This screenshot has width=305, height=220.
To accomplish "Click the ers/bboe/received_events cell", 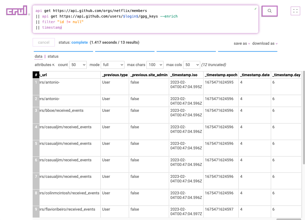I will pos(70,115).
